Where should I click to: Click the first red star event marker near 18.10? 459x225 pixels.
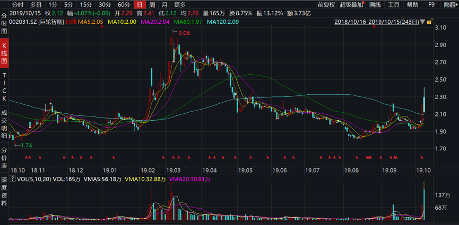click(x=25, y=158)
